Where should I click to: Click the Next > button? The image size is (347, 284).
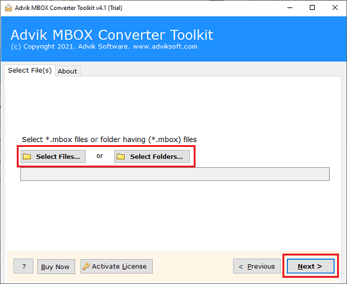click(x=310, y=266)
